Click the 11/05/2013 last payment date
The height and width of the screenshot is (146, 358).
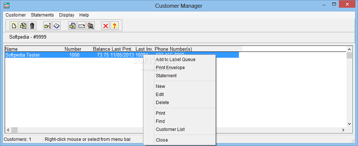click(122, 55)
